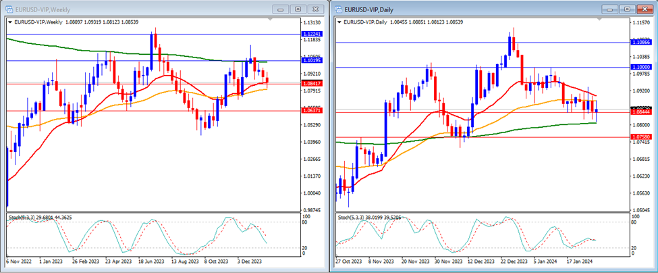Click the 8 Nov 2023 date on Daily axis
Viewport: 658px width, 273px height.
[x=381, y=261]
